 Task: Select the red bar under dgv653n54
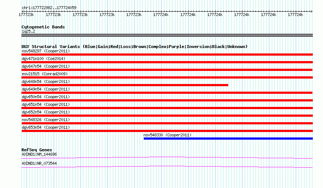pos(167,131)
